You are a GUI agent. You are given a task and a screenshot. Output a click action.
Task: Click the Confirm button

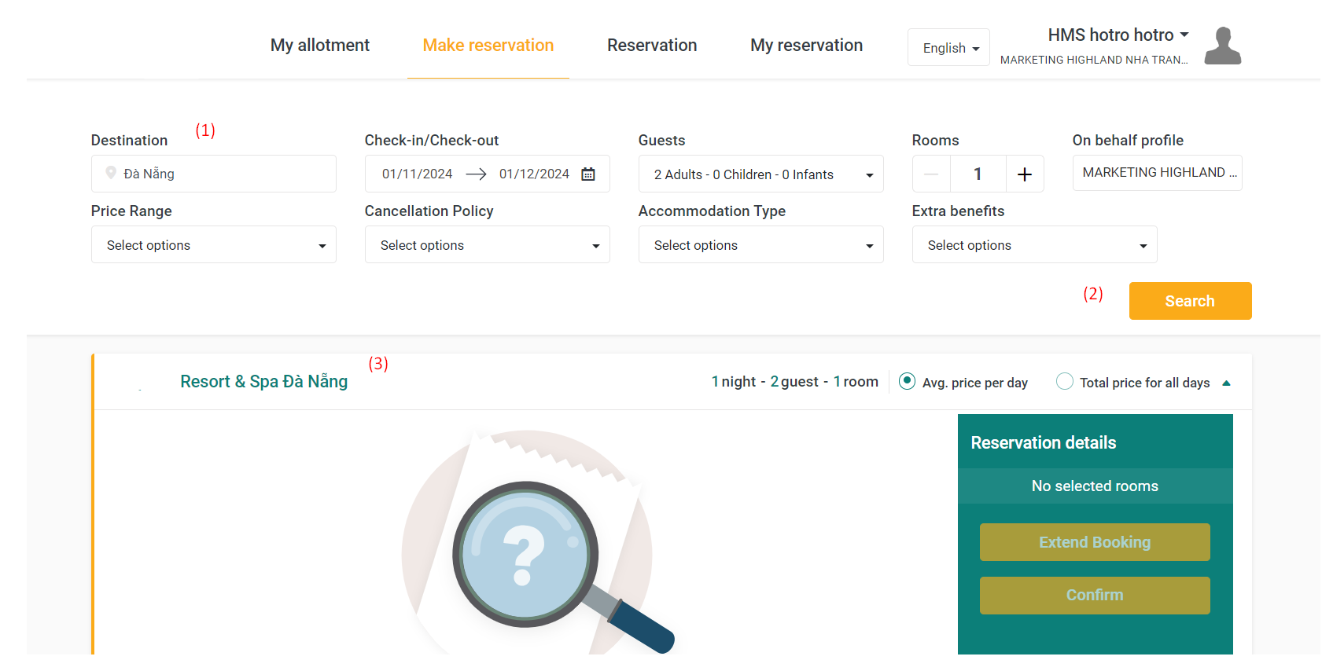coord(1094,596)
